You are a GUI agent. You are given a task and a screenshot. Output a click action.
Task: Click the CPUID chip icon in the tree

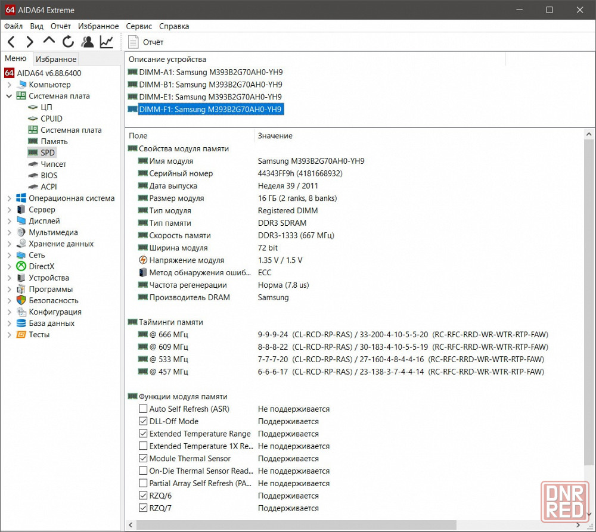[33, 119]
